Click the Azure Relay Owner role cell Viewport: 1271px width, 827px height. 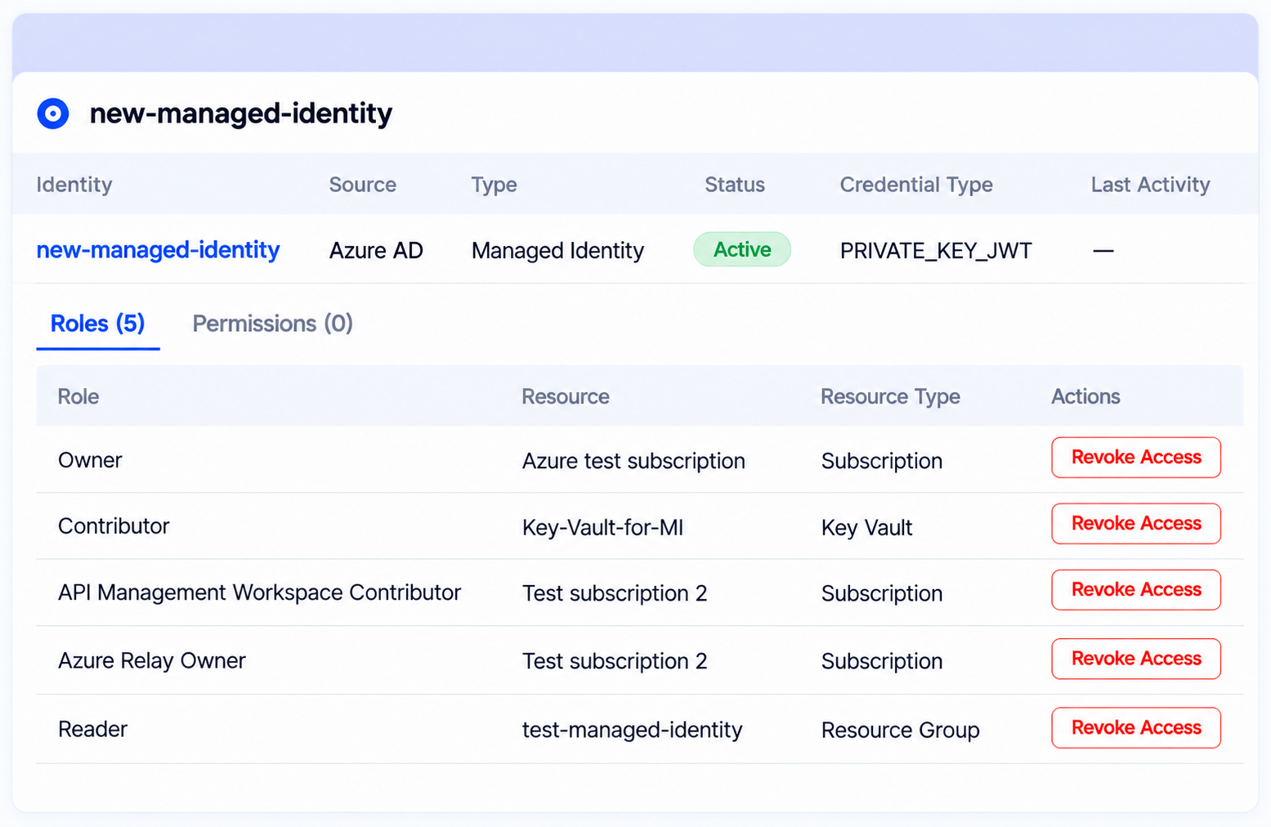click(x=152, y=660)
